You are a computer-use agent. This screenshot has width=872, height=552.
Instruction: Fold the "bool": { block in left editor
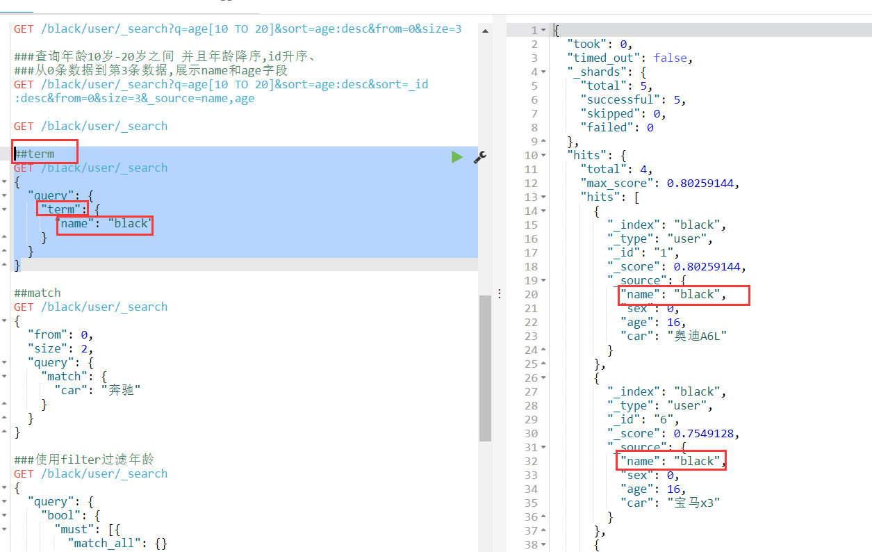5,515
